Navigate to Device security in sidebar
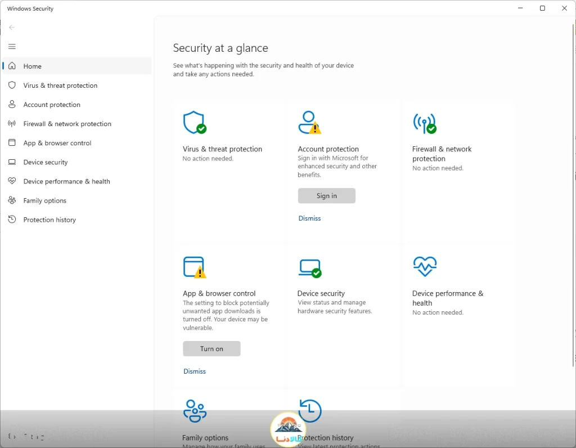The width and height of the screenshot is (576, 448). (x=77, y=162)
